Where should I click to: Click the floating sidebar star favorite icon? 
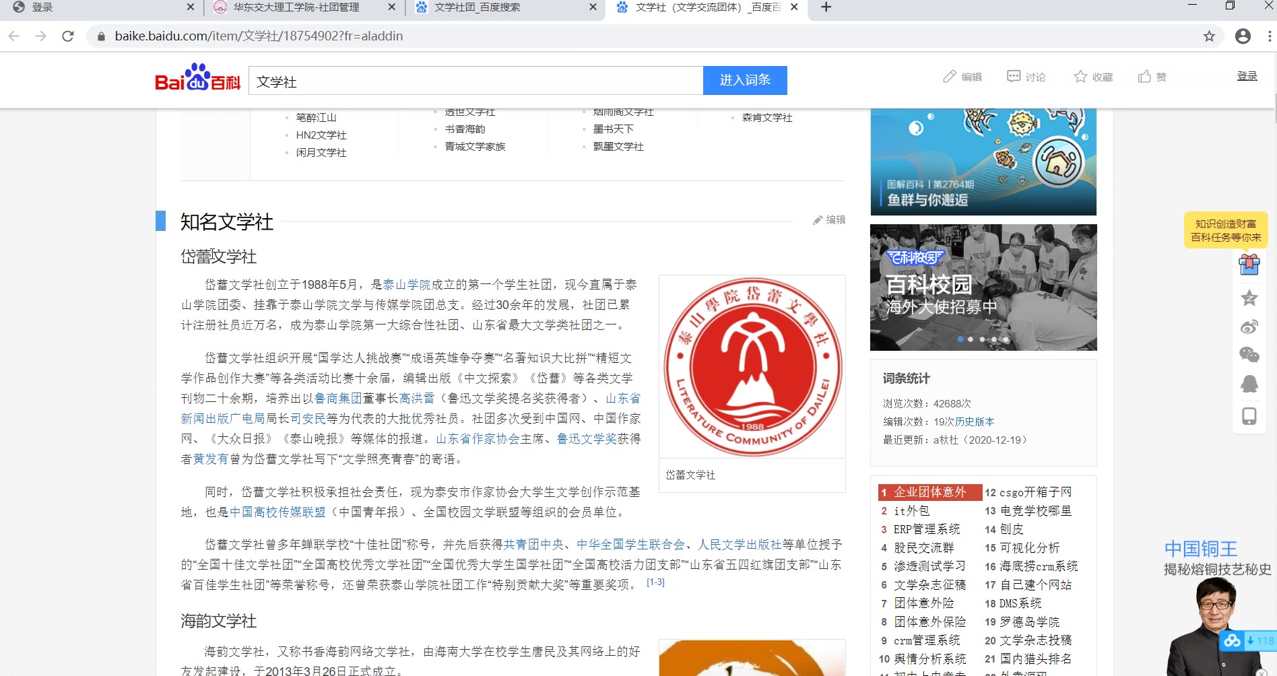pos(1249,298)
